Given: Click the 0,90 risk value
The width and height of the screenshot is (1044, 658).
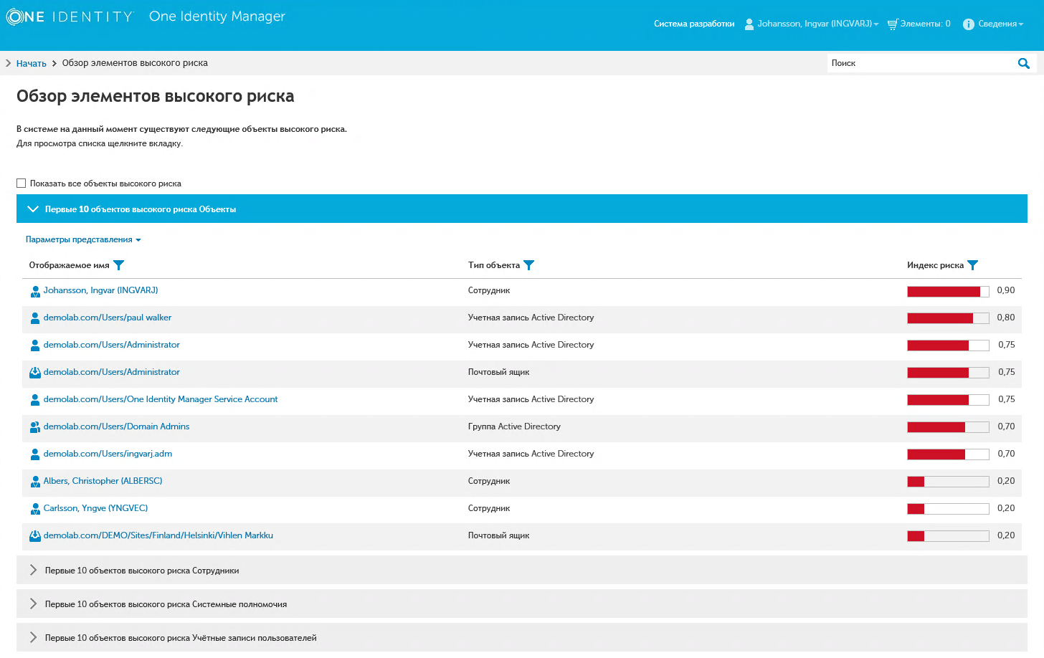Looking at the screenshot, I should pyautogui.click(x=1006, y=290).
